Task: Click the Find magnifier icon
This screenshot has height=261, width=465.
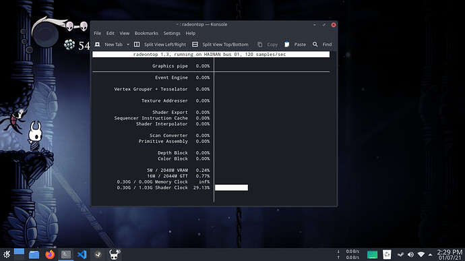Action: pos(315,45)
